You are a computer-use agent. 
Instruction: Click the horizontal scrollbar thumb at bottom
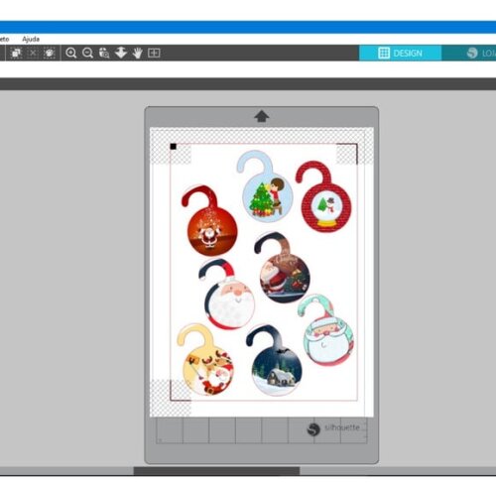[216, 470]
